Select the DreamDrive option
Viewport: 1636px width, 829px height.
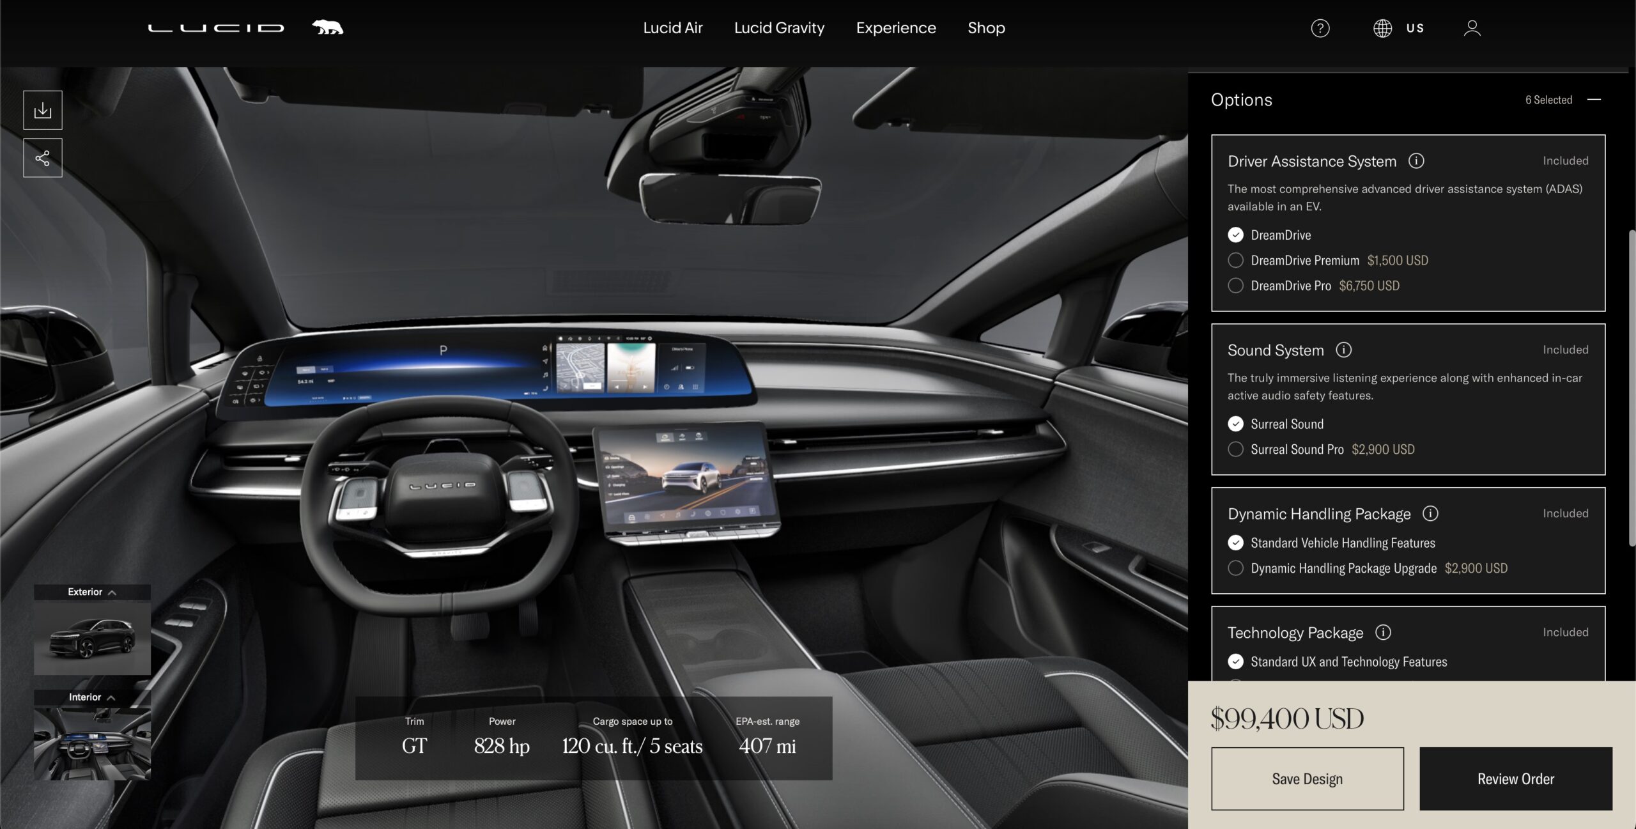point(1235,235)
